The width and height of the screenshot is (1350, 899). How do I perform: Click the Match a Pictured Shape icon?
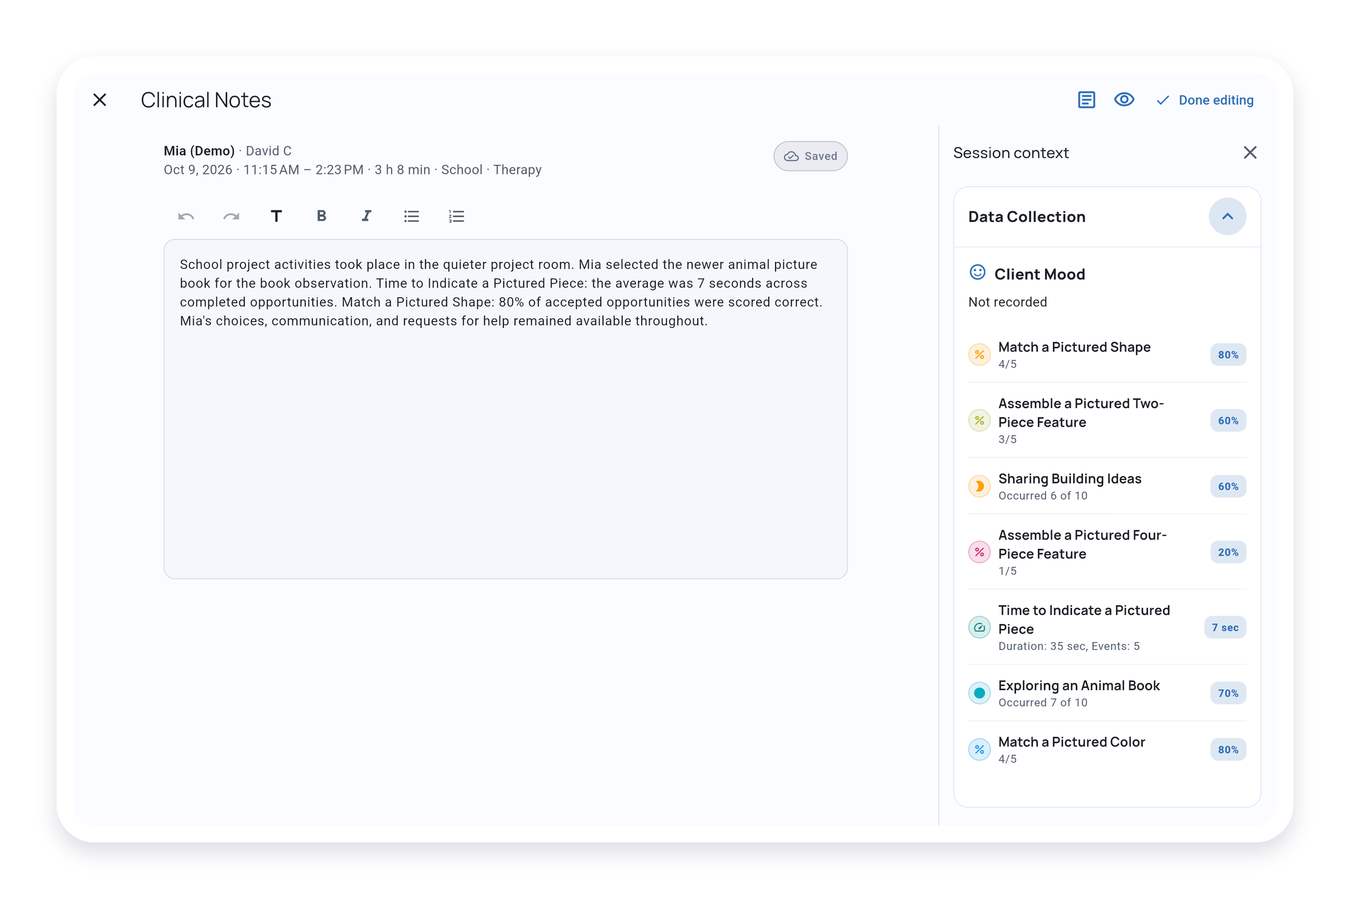(x=979, y=355)
